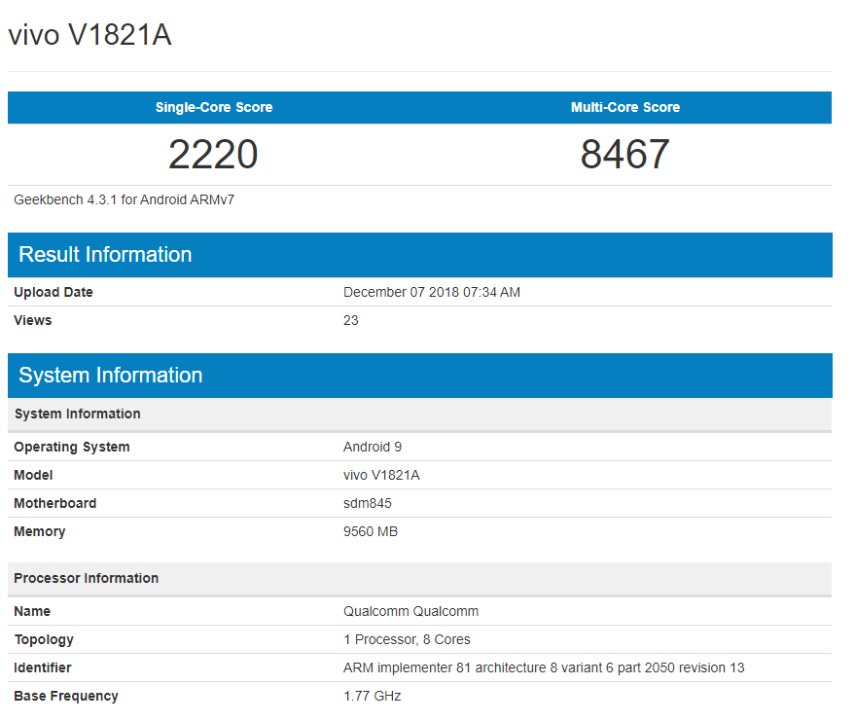The height and width of the screenshot is (721, 855).
Task: Click the Qualcomm Qualcomm value
Action: point(411,611)
